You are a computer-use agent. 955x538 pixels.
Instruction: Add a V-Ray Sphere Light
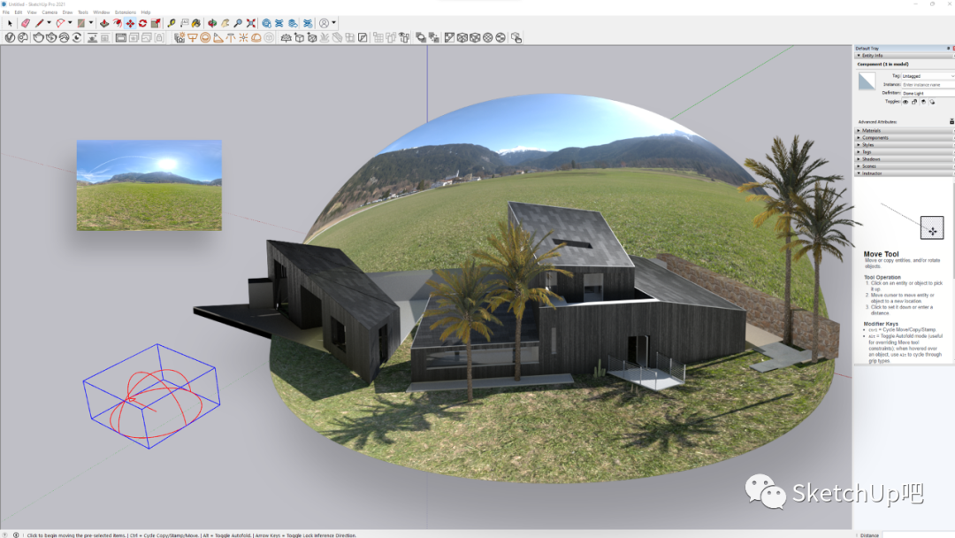(x=204, y=38)
